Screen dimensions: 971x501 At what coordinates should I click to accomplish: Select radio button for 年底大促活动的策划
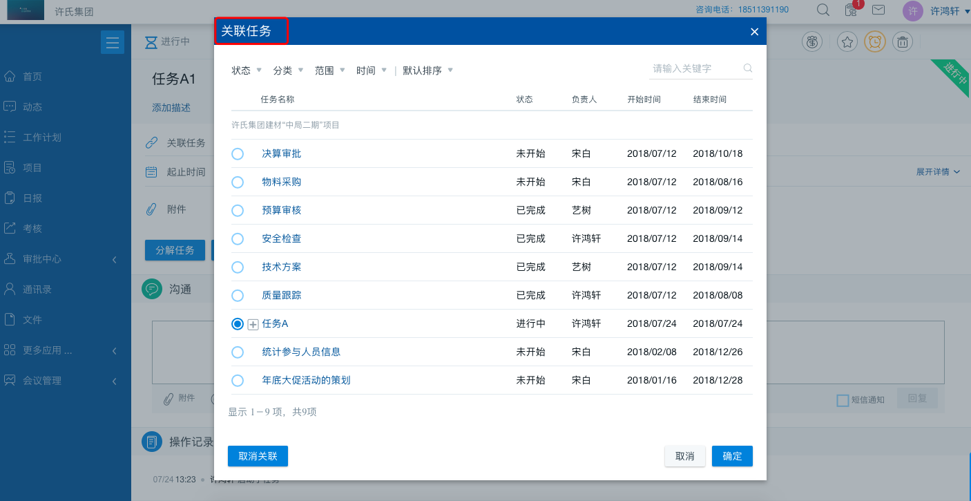[238, 380]
